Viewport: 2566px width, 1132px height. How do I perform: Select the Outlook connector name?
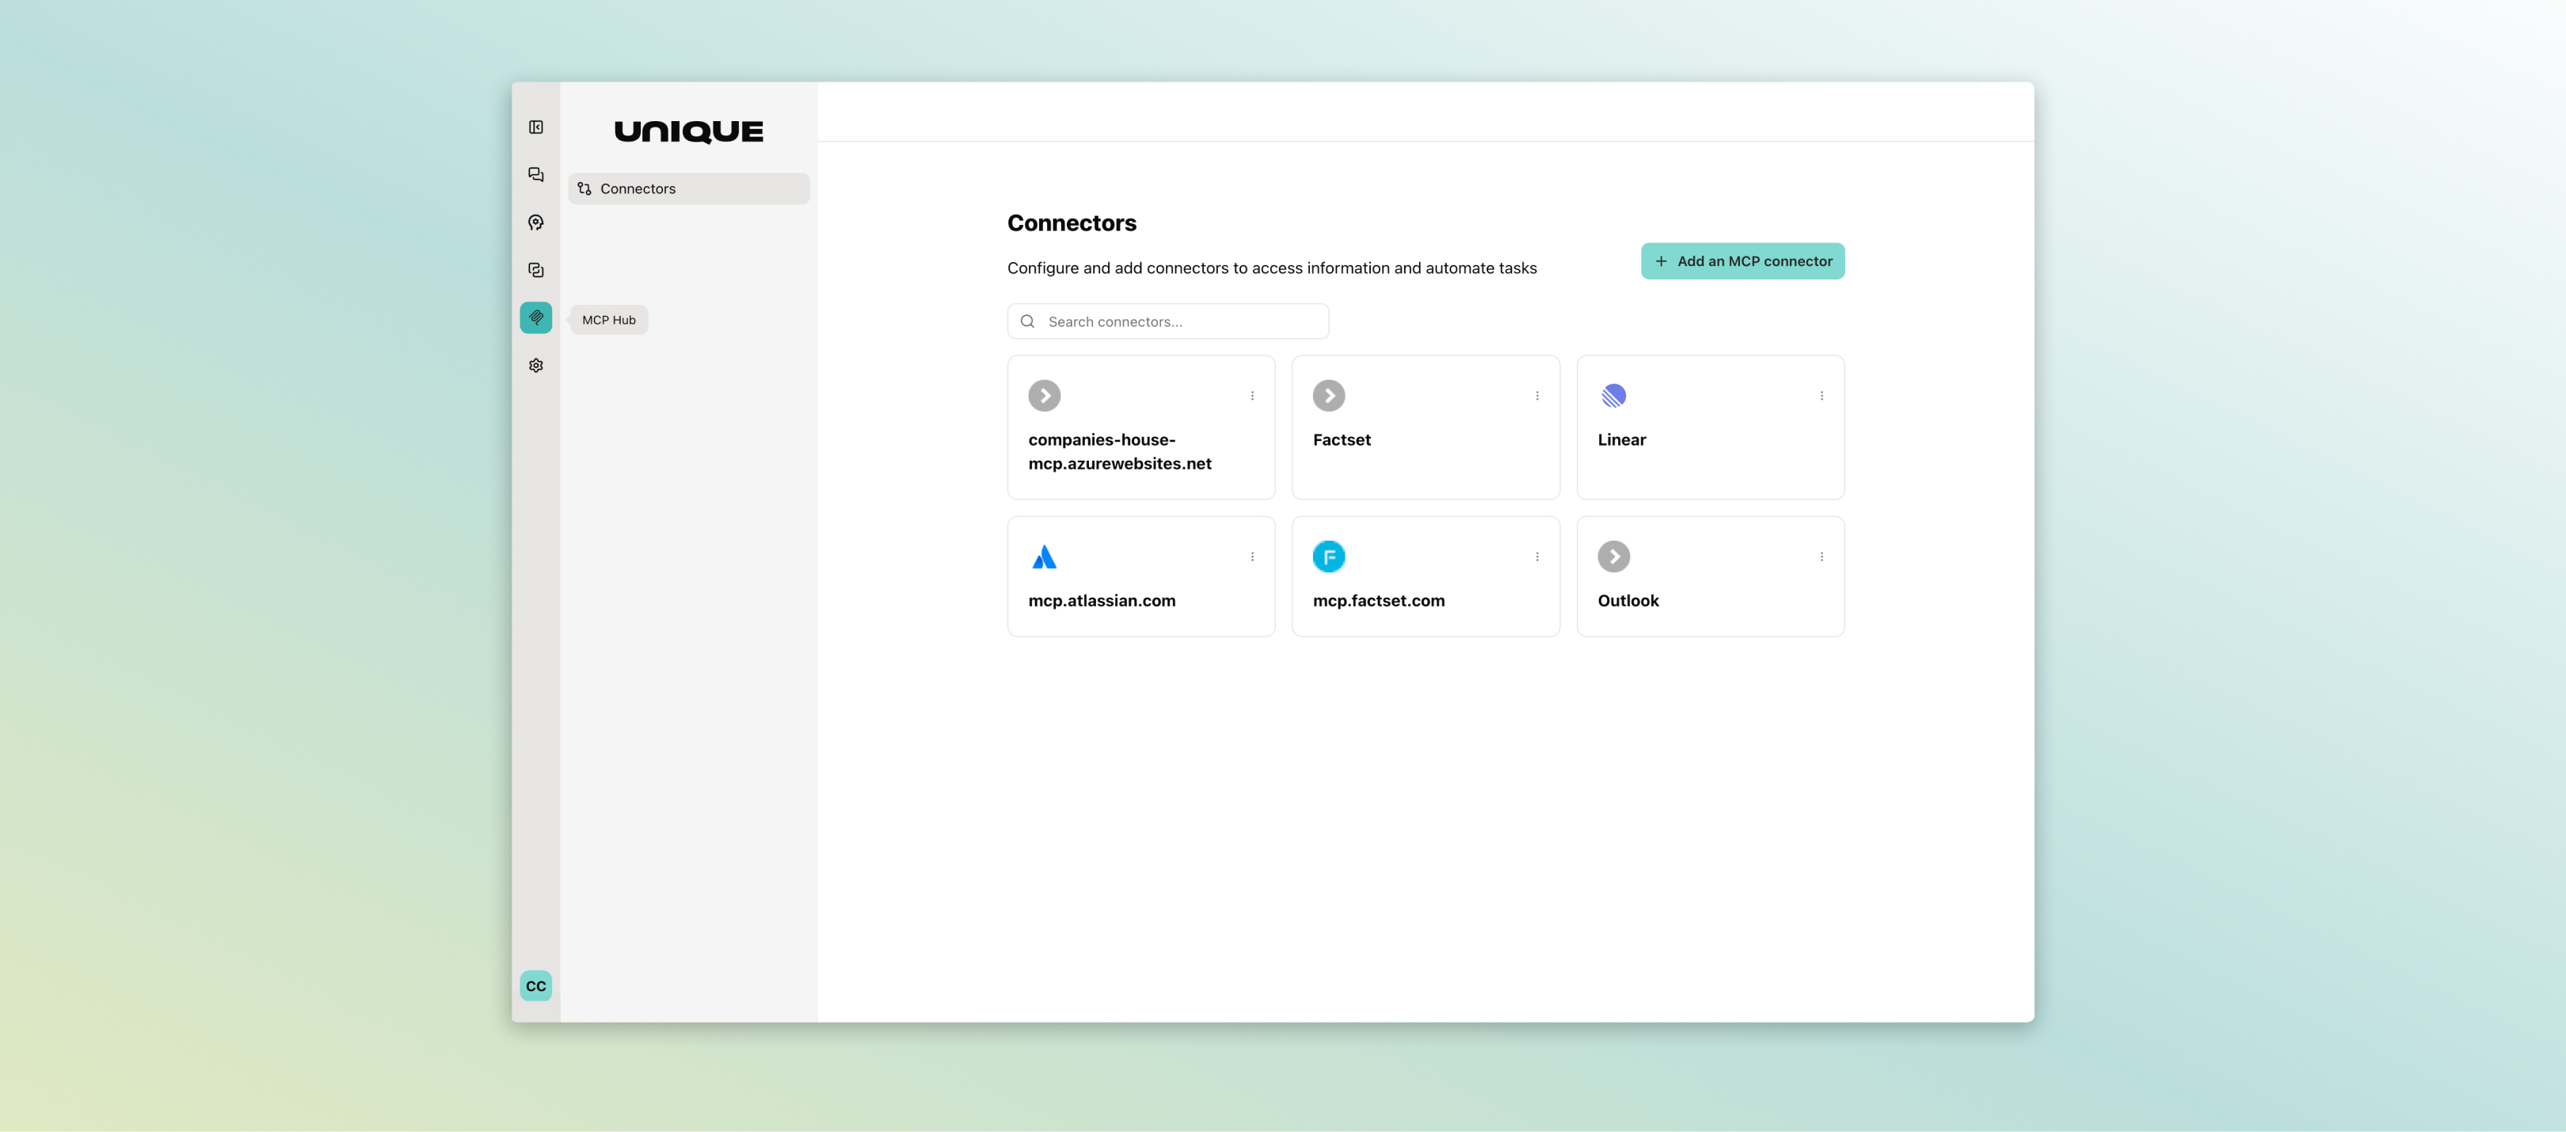coord(1628,602)
